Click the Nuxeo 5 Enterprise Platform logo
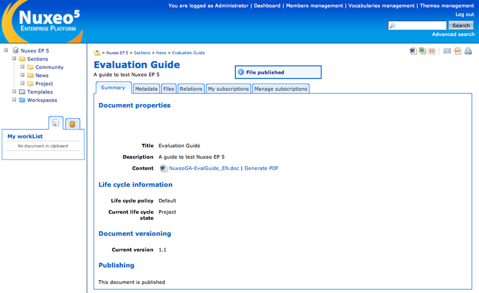This screenshot has width=479, height=293. click(43, 22)
